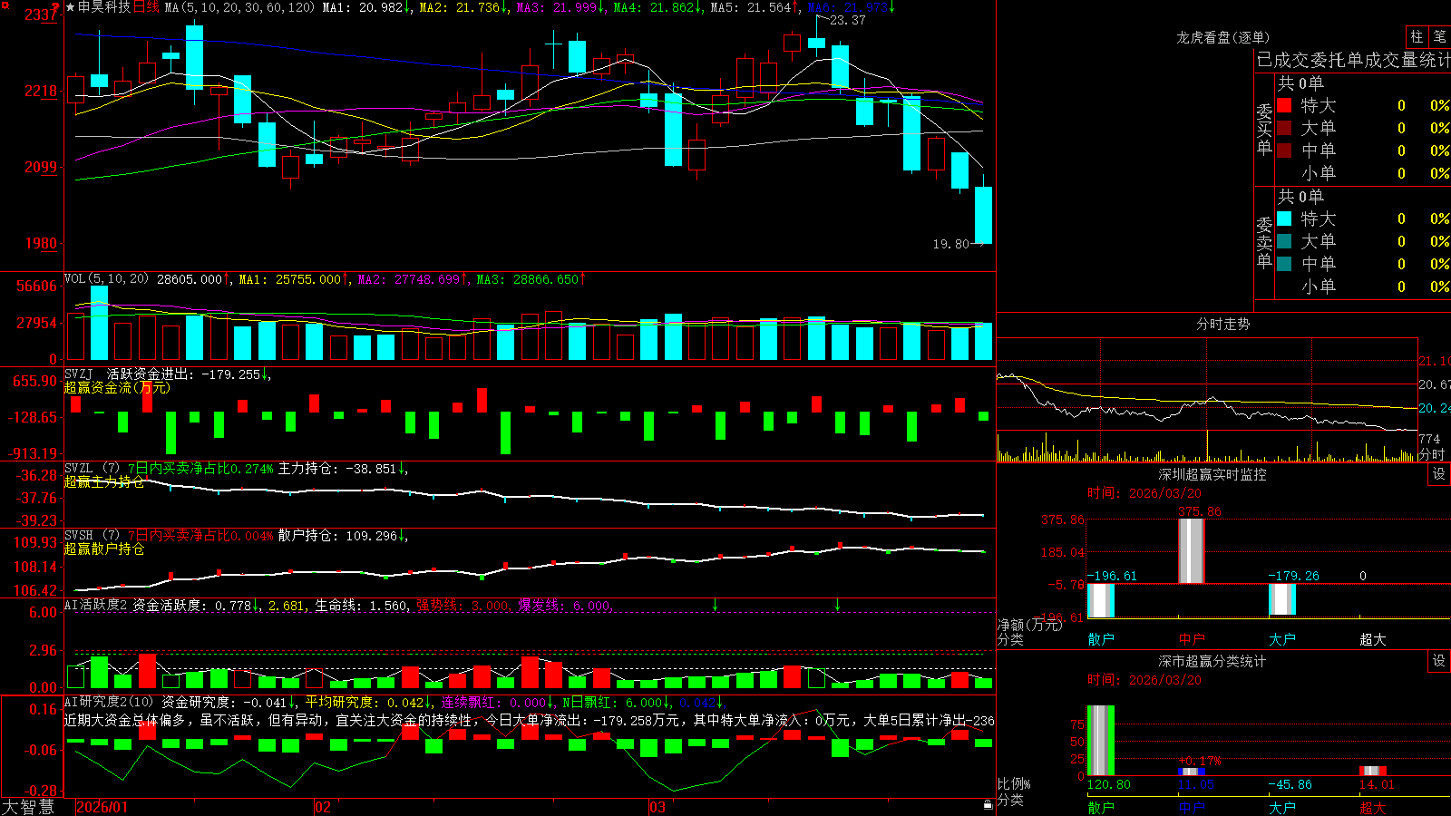Click the MA4: 21.862 value
Image resolution: width=1451 pixels, height=816 pixels.
coord(658,7)
